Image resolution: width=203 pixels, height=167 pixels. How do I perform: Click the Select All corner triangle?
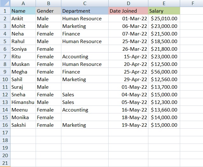click(5, 3)
